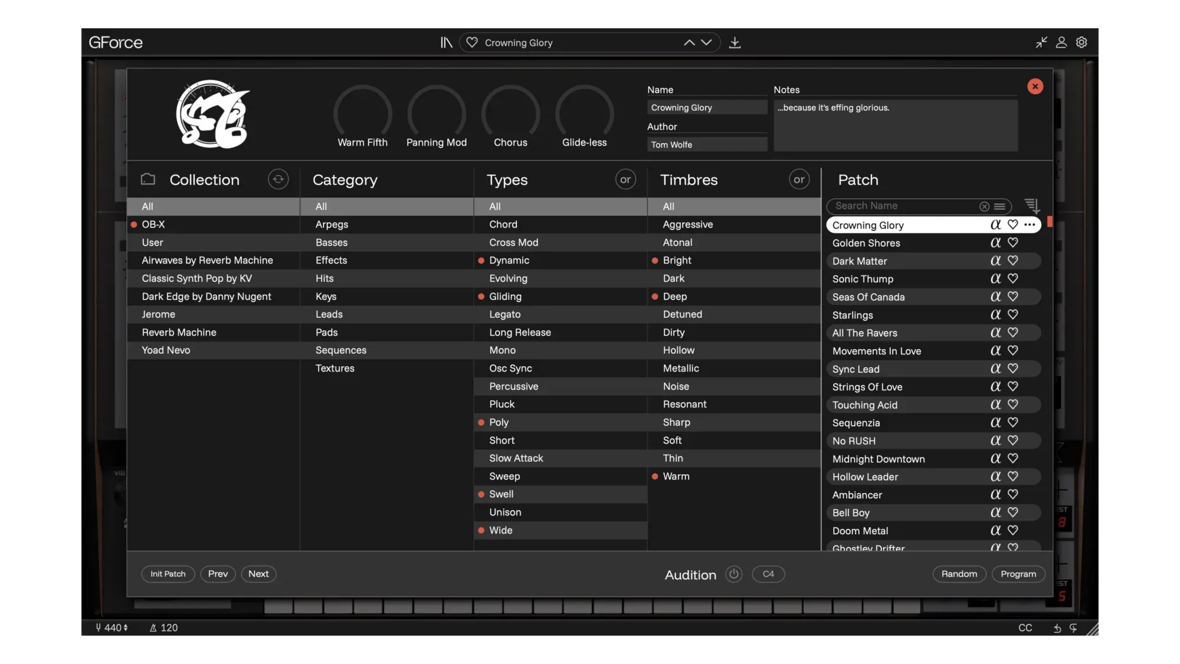Open the user account icon
This screenshot has height=664, width=1180.
(1061, 42)
